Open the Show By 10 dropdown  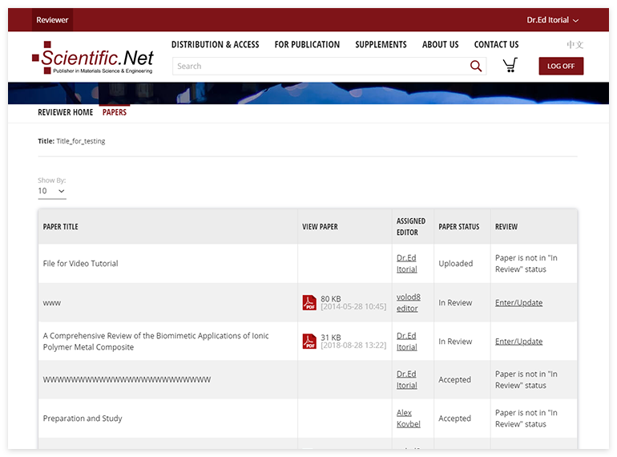point(51,191)
